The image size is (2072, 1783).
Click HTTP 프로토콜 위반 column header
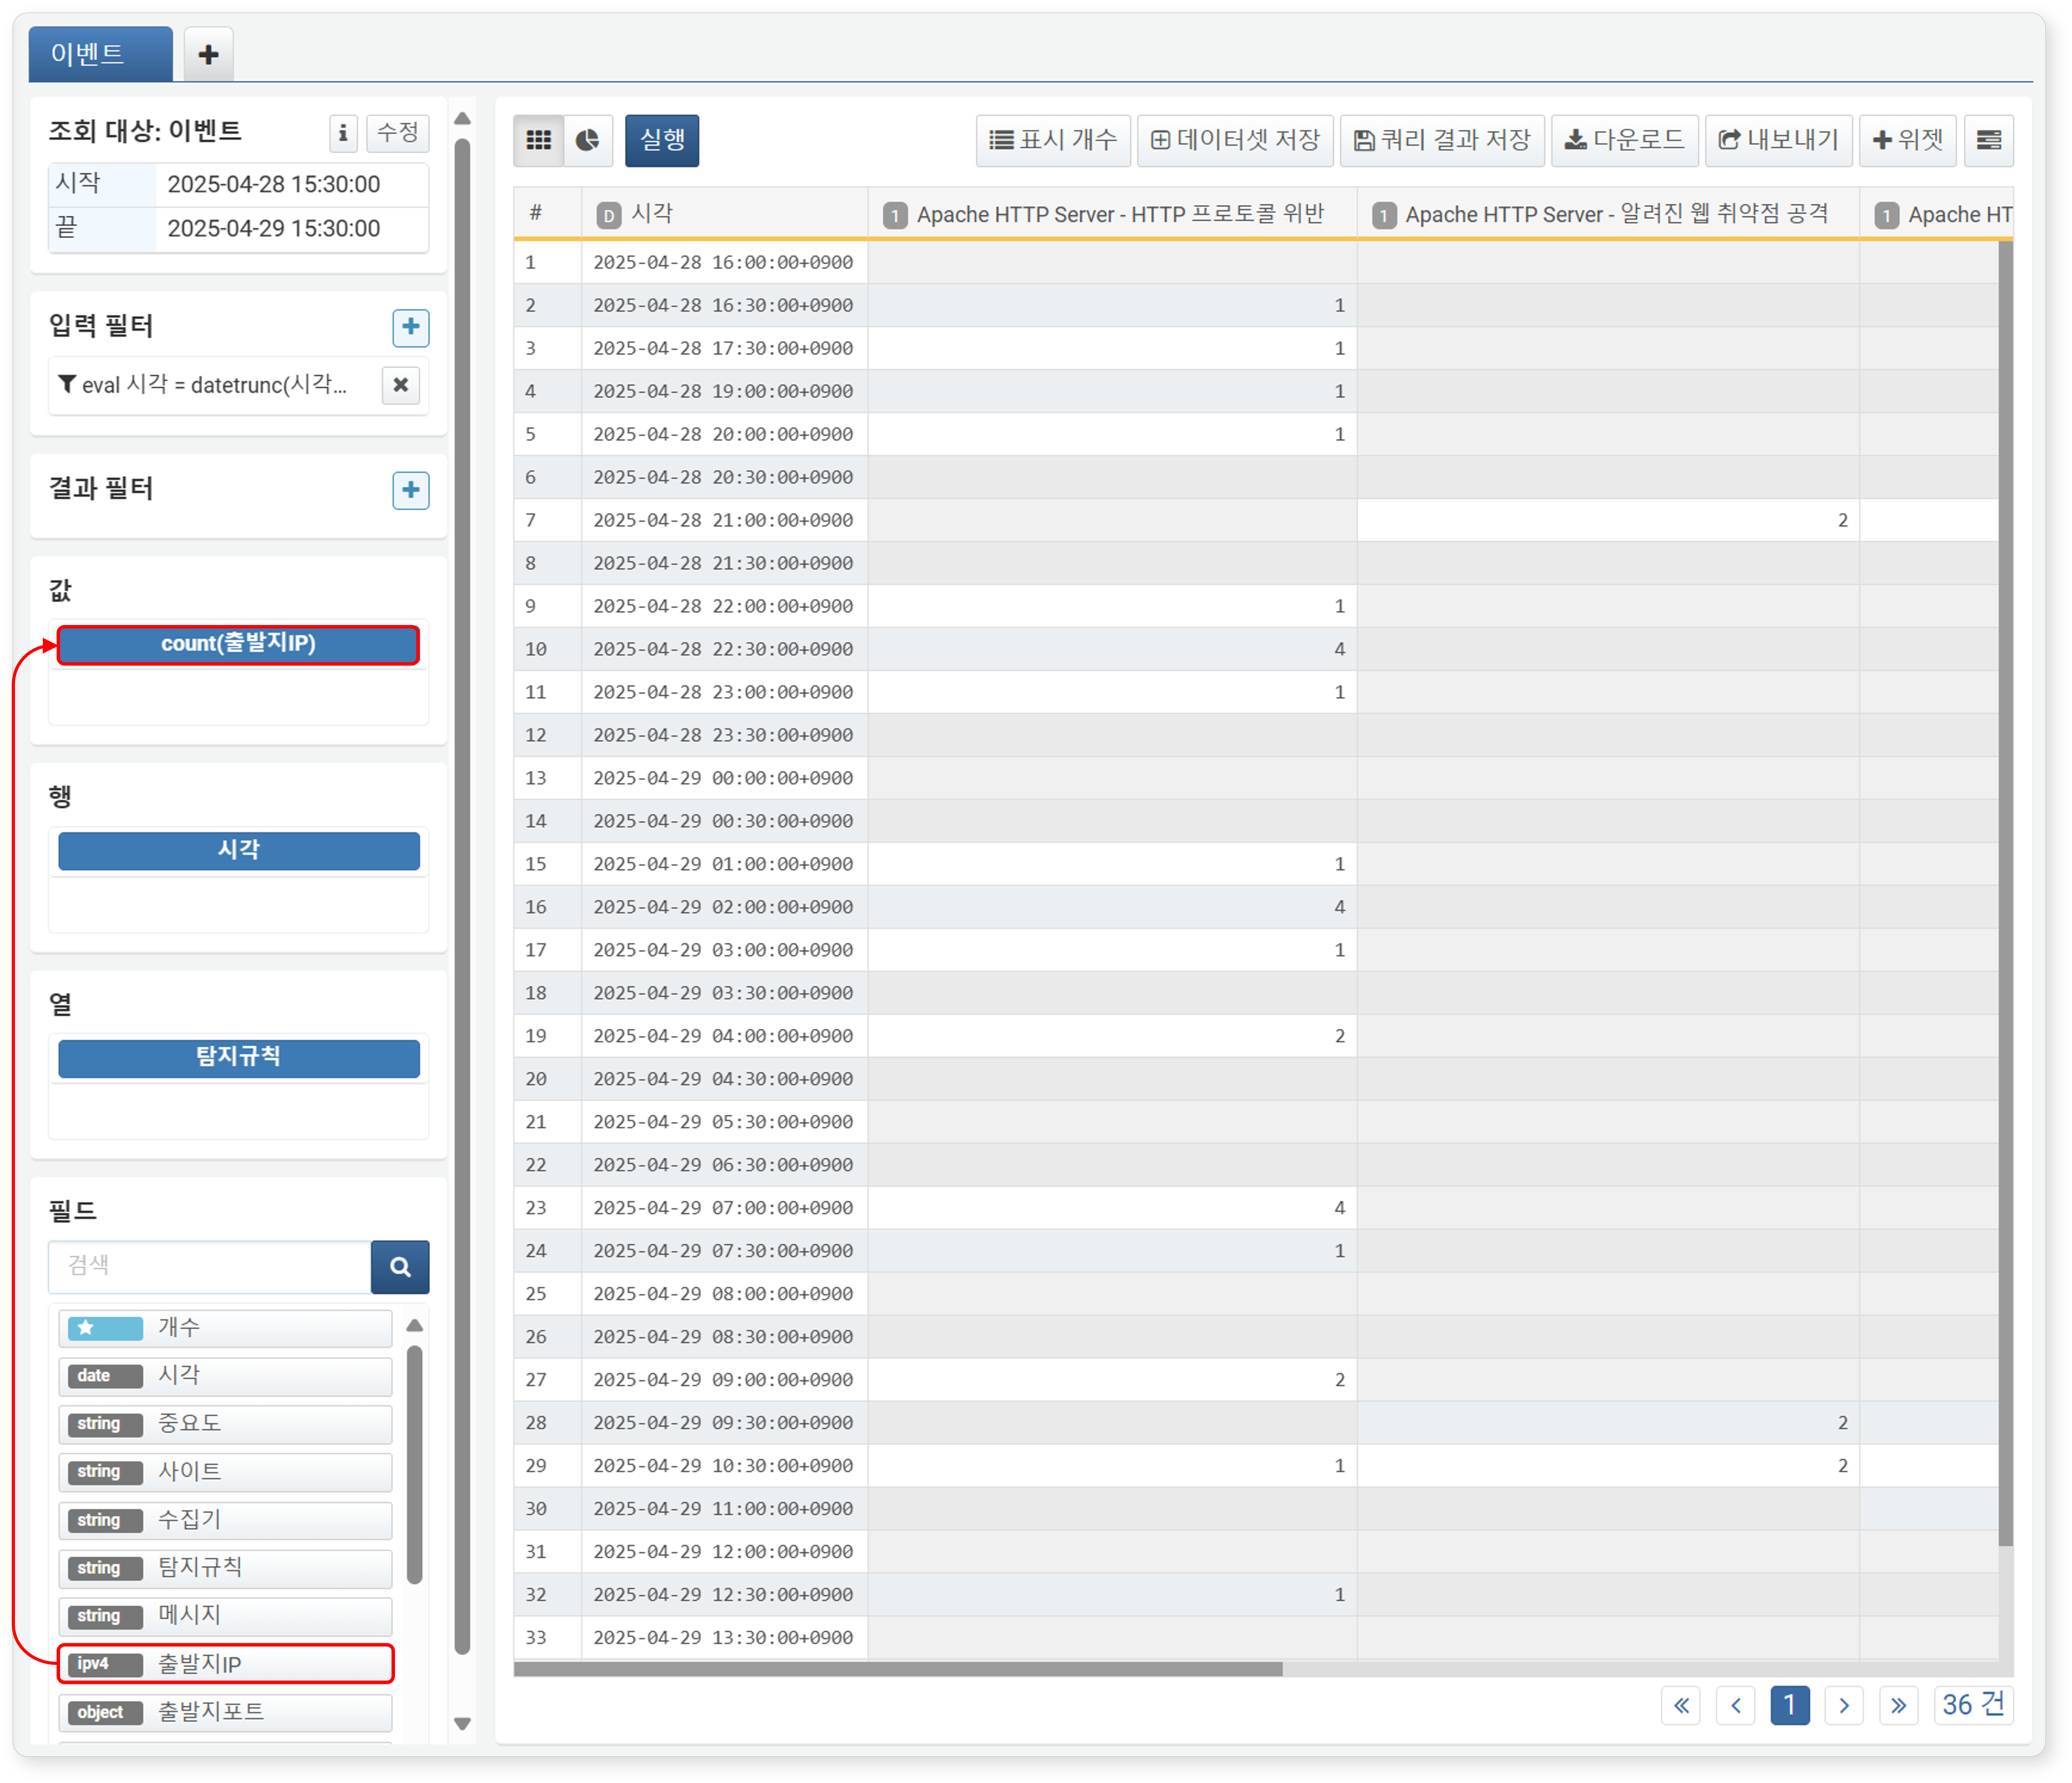click(x=1112, y=213)
